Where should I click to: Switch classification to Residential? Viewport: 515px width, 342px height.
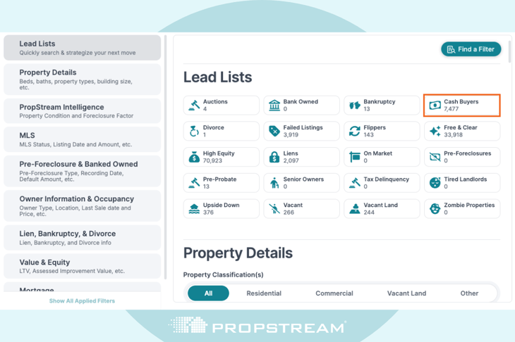click(264, 293)
